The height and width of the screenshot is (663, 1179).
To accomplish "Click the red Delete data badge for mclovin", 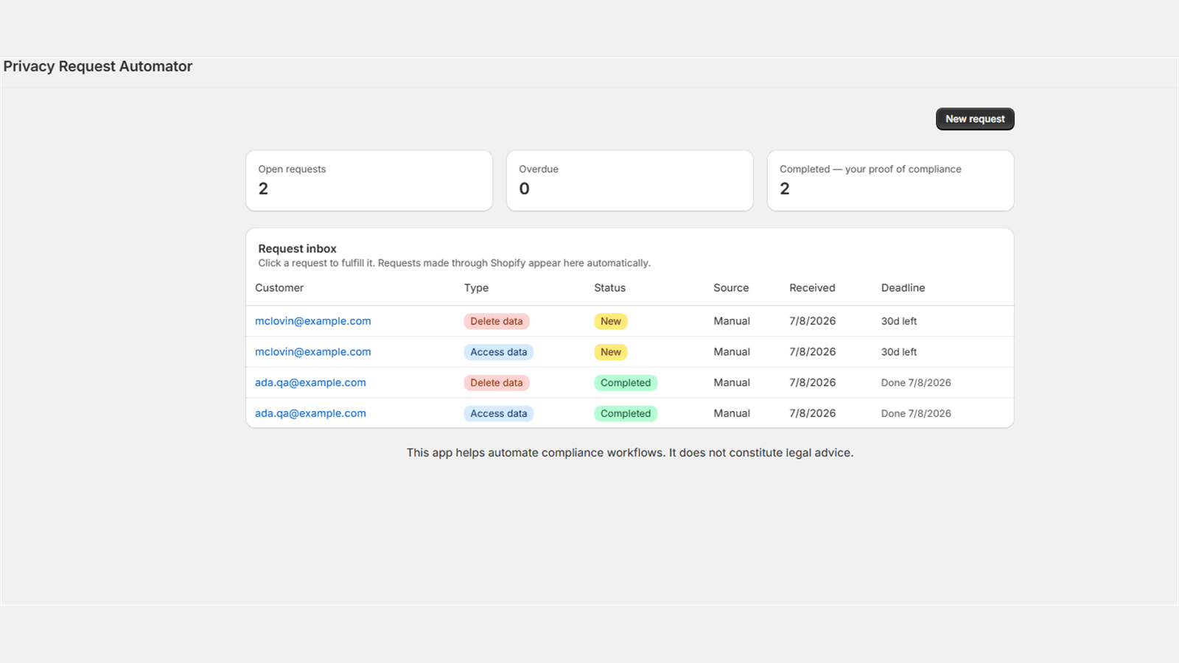I will click(x=497, y=321).
